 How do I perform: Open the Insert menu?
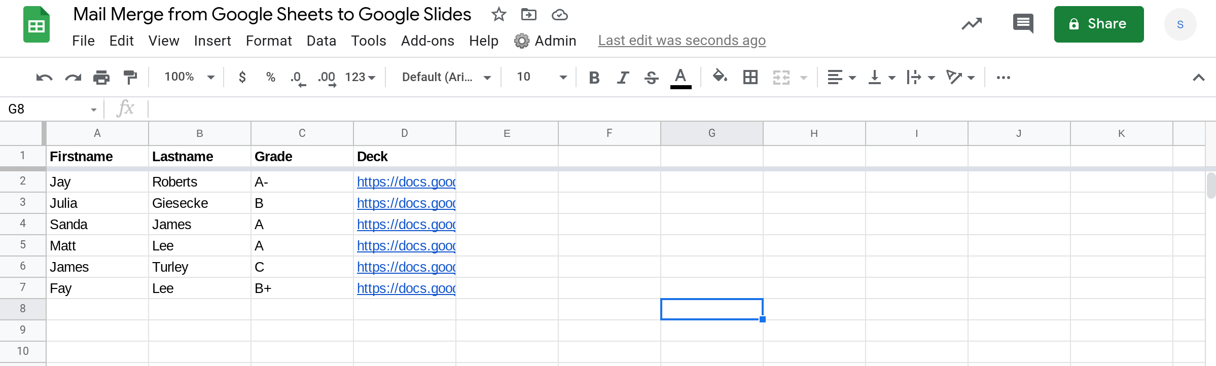212,41
